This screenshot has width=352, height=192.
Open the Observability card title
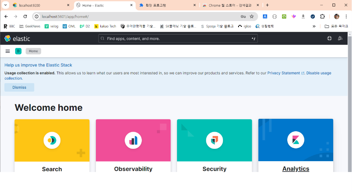pyautogui.click(x=133, y=169)
